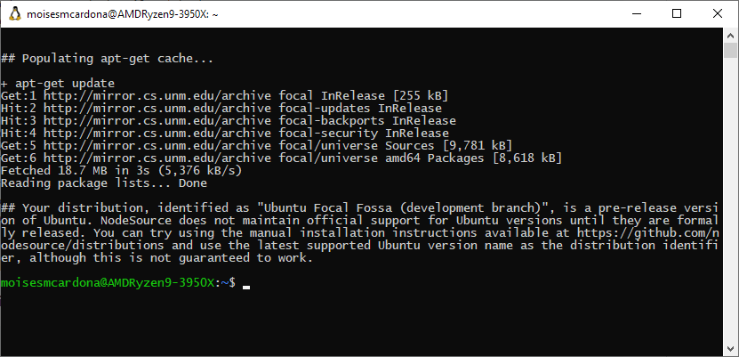Click the blinking cursor after the prompt
The width and height of the screenshot is (739, 357).
tap(246, 288)
